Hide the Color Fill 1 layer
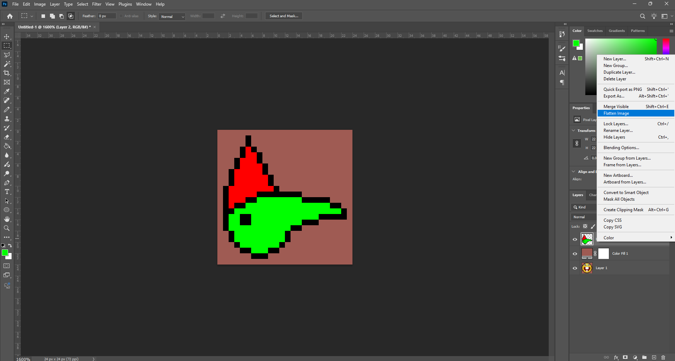This screenshot has height=361, width=675. pyautogui.click(x=575, y=254)
